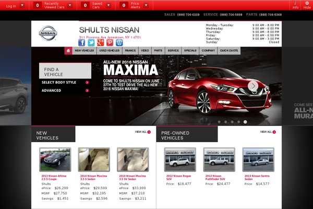Open the New Vehicles menu
The width and height of the screenshot is (313, 209).
pyautogui.click(x=84, y=51)
